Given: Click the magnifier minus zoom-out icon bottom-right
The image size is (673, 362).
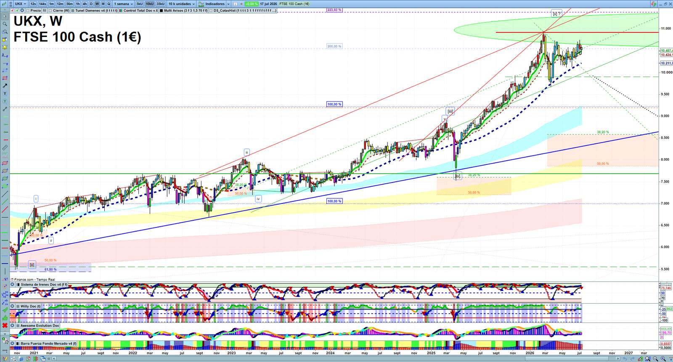Looking at the screenshot, I should pyautogui.click(x=655, y=359).
